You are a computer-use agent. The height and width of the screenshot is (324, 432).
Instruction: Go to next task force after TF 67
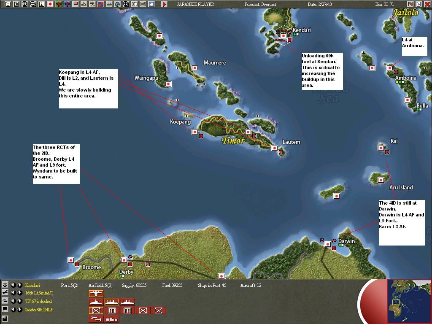(19, 301)
